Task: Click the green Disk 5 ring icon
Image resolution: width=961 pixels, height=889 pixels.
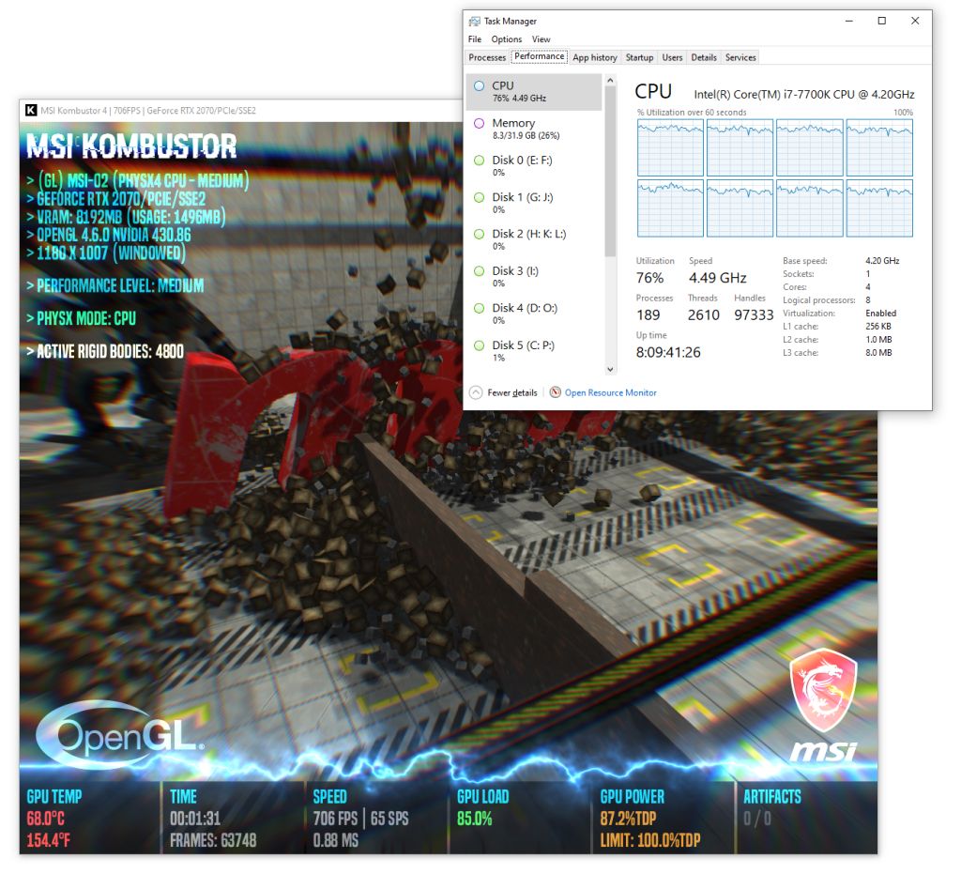Action: [x=479, y=345]
